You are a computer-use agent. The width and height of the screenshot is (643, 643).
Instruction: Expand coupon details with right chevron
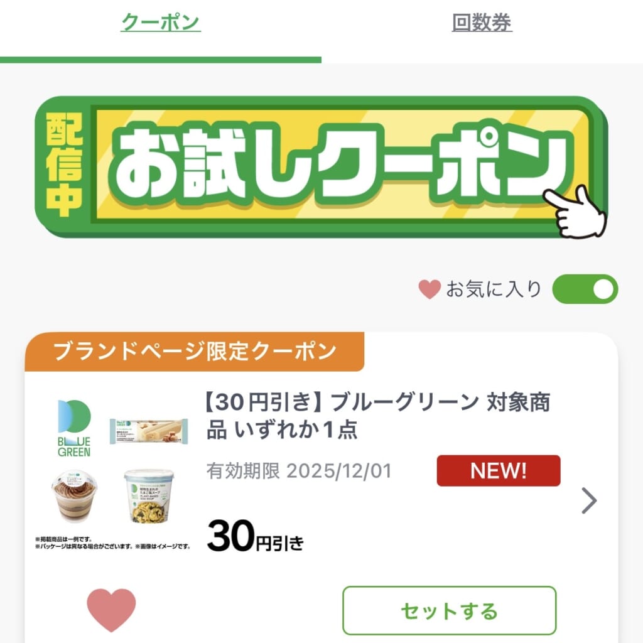click(x=589, y=500)
